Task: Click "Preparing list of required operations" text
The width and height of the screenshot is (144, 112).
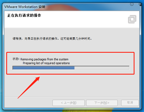Action: click(x=46, y=63)
